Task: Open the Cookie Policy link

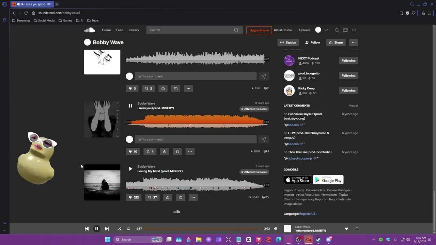Action: [315, 190]
